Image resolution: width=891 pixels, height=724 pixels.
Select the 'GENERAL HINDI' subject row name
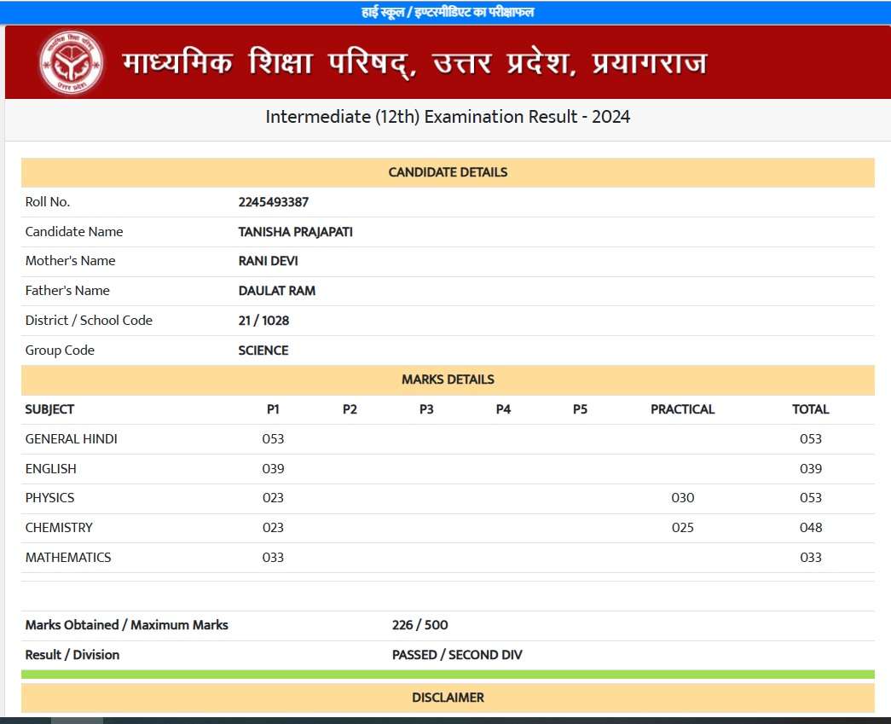pyautogui.click(x=71, y=438)
